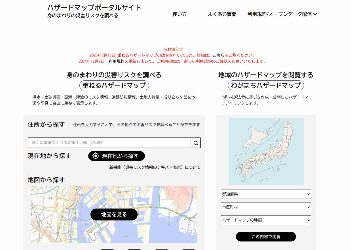Follow the こちら link in the notice

point(219,55)
